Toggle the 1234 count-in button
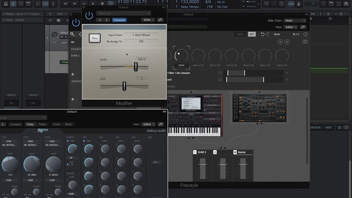 pos(291,4)
